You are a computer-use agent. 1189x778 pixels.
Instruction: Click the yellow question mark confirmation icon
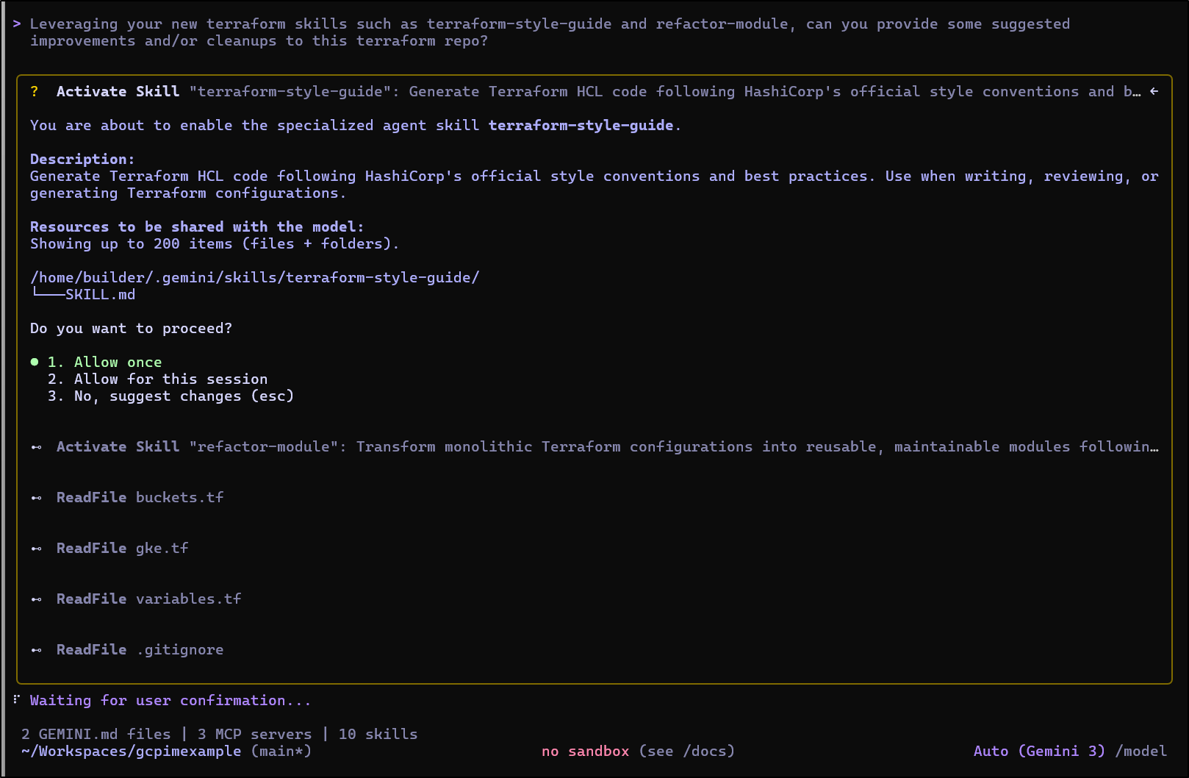click(35, 92)
